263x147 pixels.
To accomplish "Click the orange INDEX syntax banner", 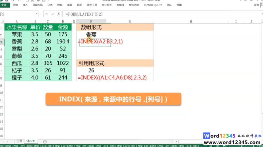I will (x=113, y=99).
